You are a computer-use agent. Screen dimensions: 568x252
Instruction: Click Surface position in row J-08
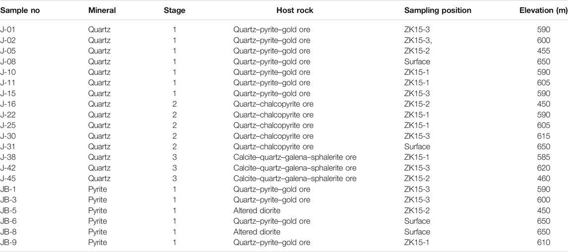click(417, 62)
